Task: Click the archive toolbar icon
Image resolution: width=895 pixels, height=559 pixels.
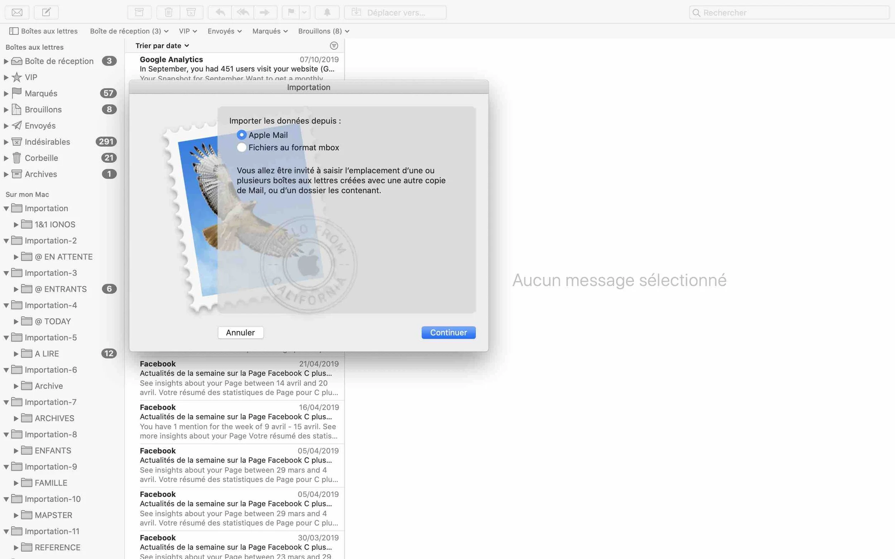Action: (139, 13)
